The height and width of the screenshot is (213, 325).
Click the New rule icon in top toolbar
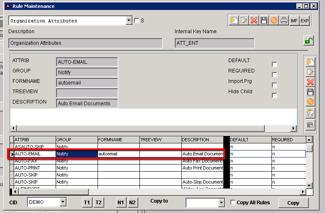(234, 20)
